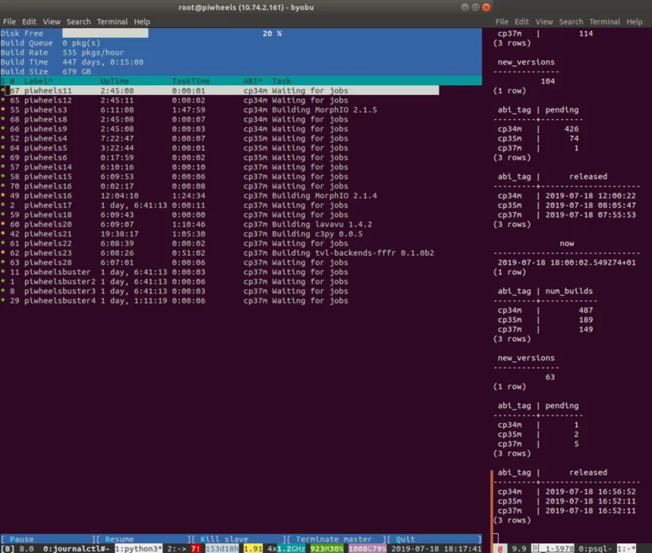Open the Edit menu in byobu window

click(29, 22)
